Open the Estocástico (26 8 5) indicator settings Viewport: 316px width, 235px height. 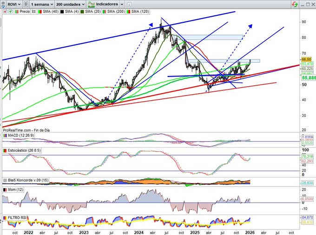(x=22, y=151)
